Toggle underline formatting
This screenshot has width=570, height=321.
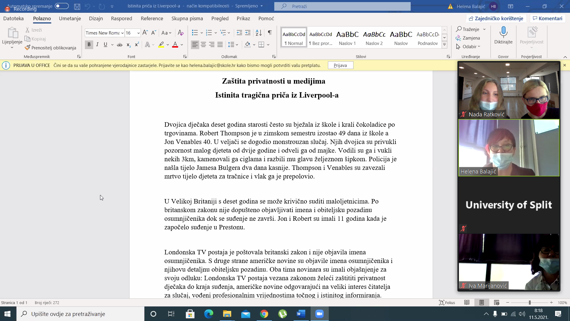105,45
